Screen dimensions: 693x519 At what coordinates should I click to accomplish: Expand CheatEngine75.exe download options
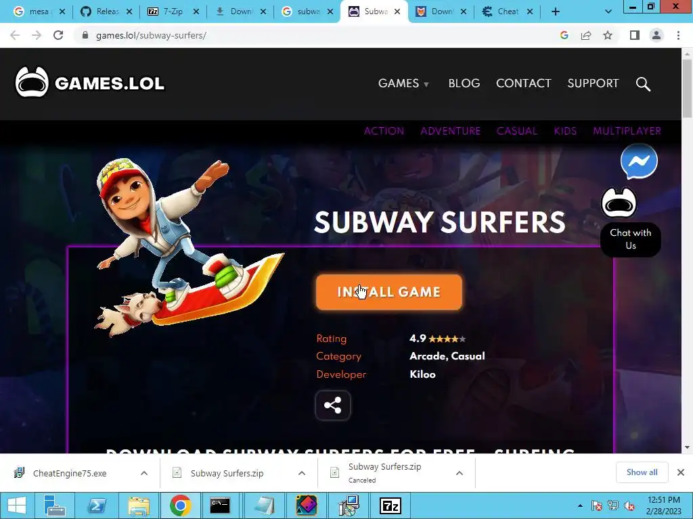[144, 473]
